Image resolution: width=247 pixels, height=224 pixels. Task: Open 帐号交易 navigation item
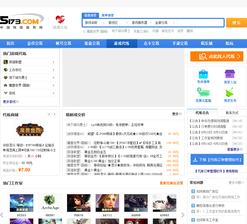tap(63, 43)
